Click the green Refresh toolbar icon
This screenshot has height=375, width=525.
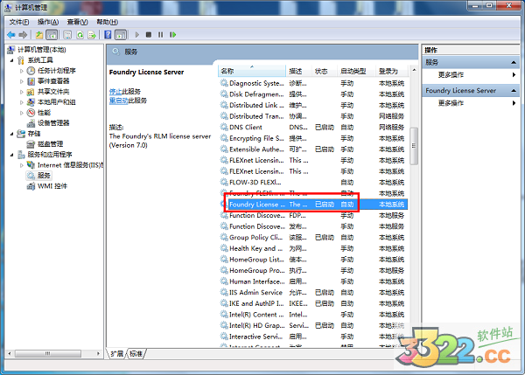[x=80, y=34]
